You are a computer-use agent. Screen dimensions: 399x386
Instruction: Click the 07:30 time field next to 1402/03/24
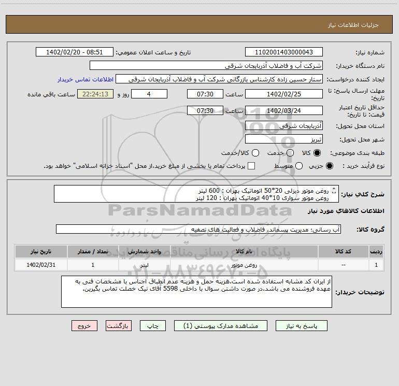click(205, 110)
